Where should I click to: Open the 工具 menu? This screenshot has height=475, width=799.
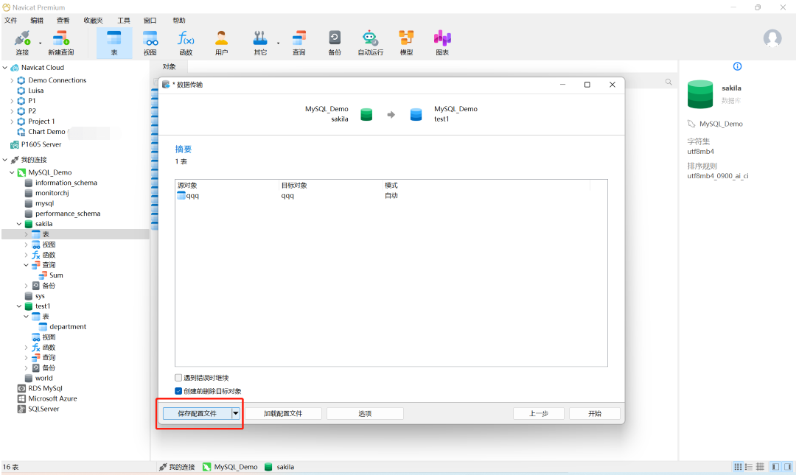[x=124, y=21]
